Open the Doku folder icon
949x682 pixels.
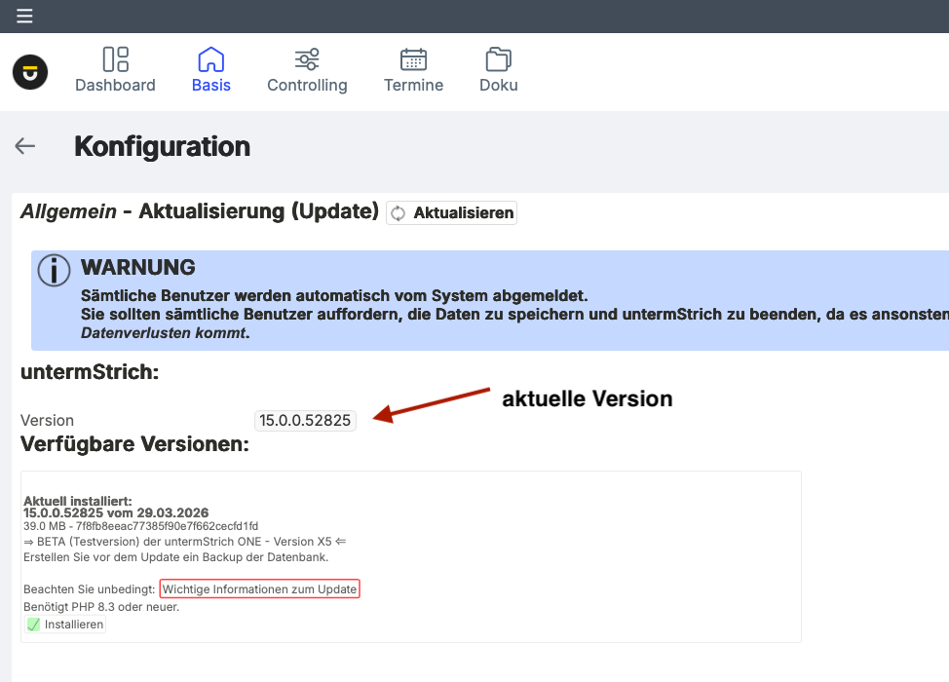click(498, 59)
